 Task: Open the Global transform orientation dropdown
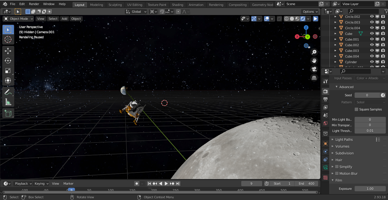coord(136,12)
